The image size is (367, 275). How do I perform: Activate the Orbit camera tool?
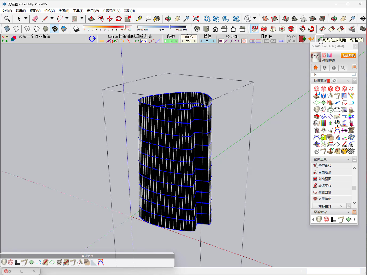[168, 19]
